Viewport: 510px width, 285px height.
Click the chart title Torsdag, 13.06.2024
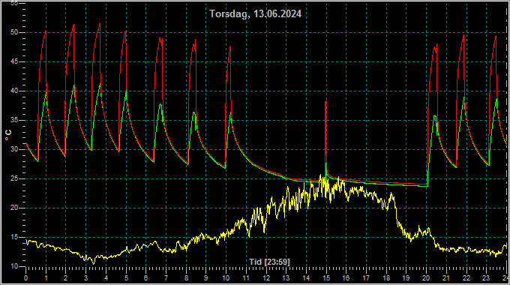255,13
